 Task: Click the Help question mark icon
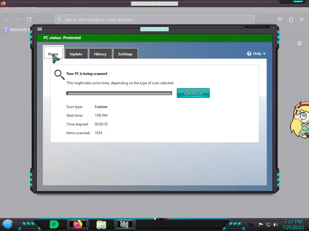point(249,54)
